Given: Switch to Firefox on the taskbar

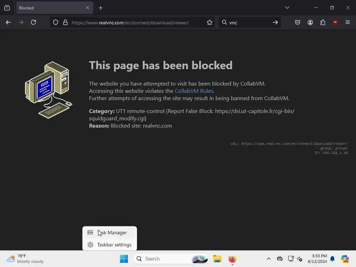Looking at the screenshot, I should click(232, 259).
